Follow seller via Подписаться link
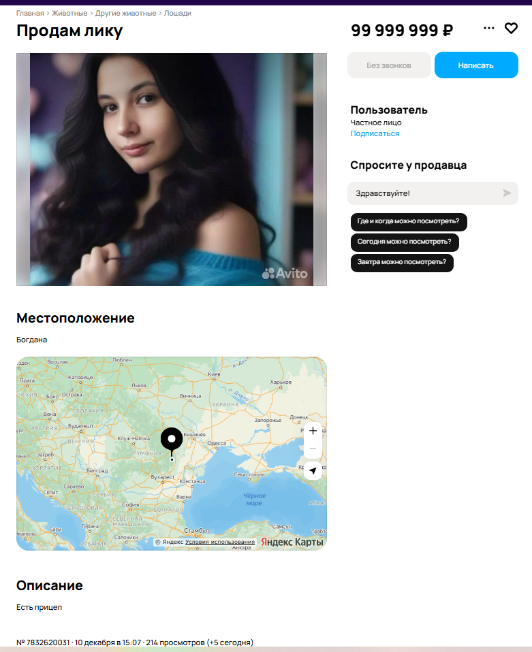This screenshot has width=532, height=652. (375, 133)
